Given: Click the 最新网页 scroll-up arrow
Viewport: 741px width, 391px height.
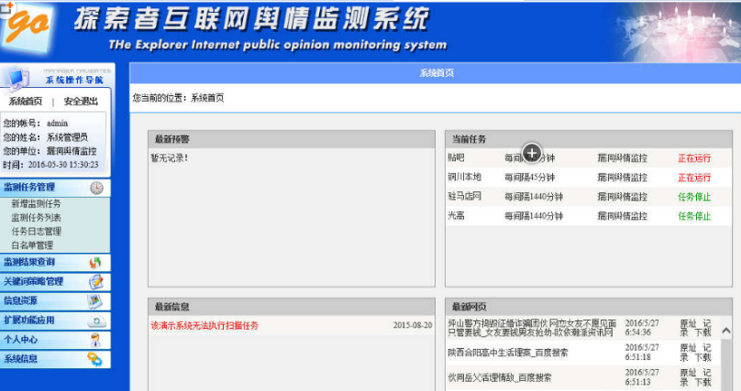Looking at the screenshot, I should (726, 331).
